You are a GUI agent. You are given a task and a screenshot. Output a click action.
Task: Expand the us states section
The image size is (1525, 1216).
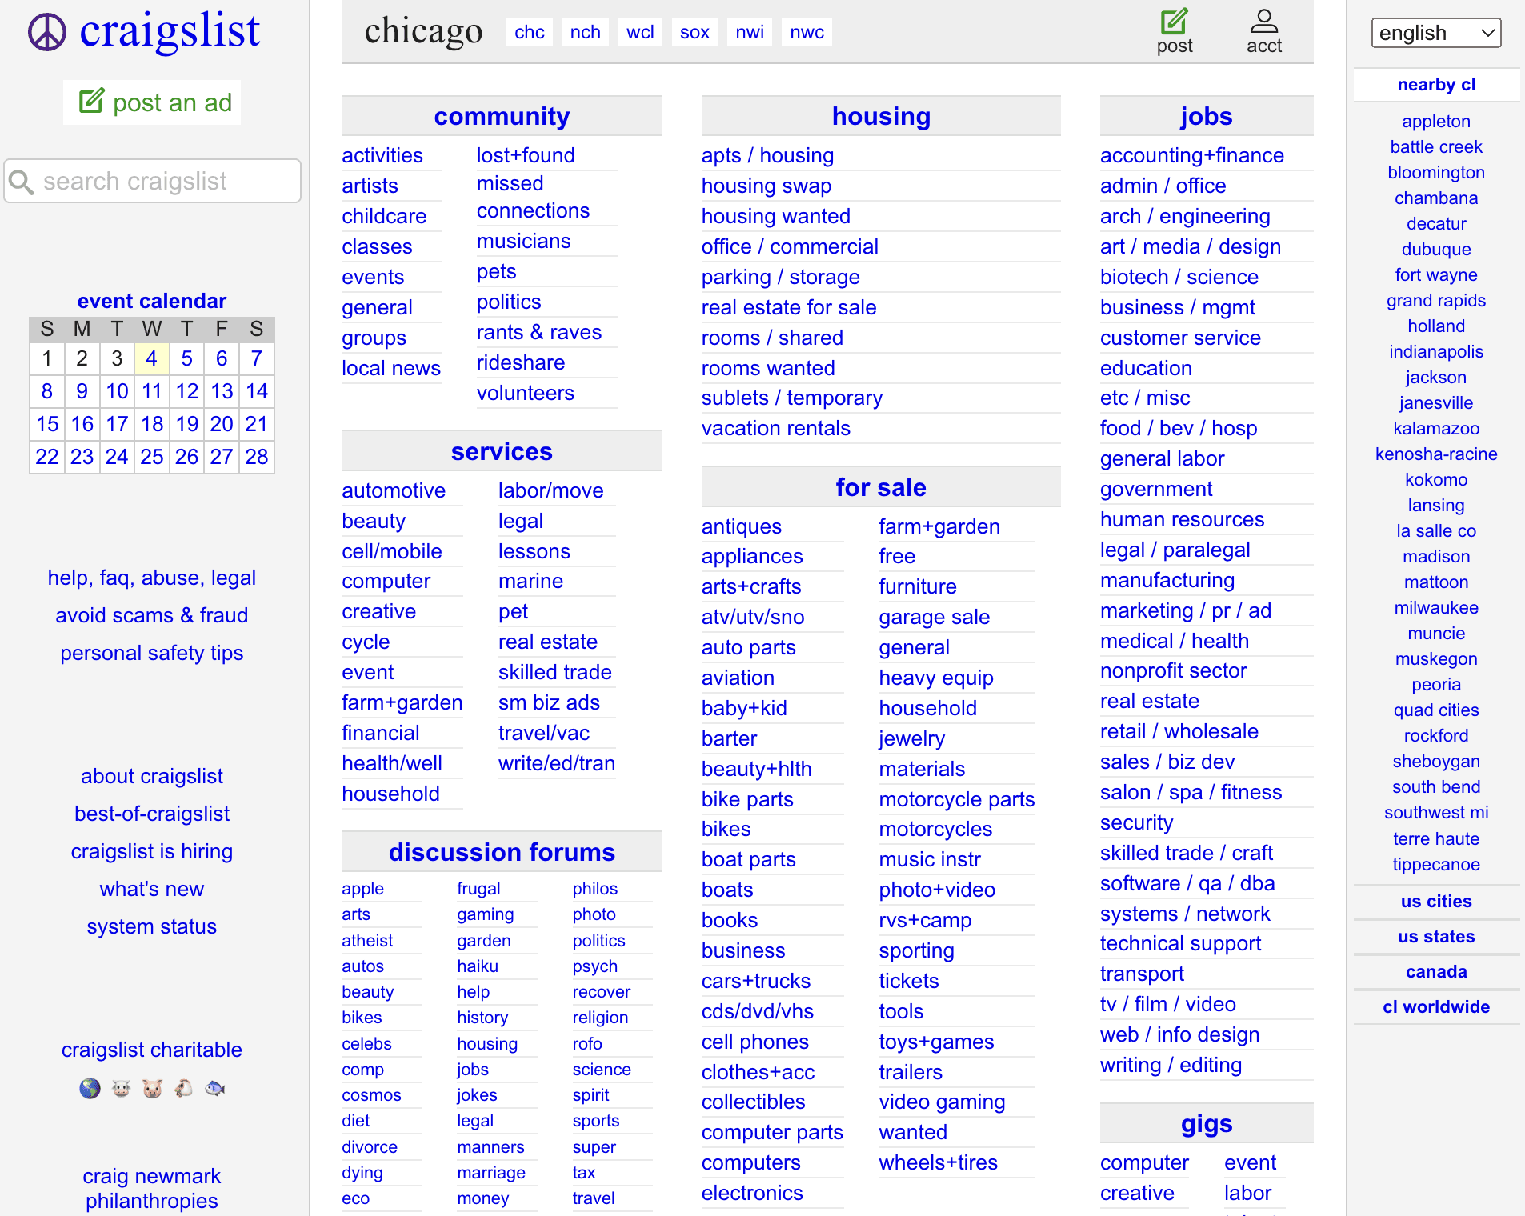pos(1435,936)
